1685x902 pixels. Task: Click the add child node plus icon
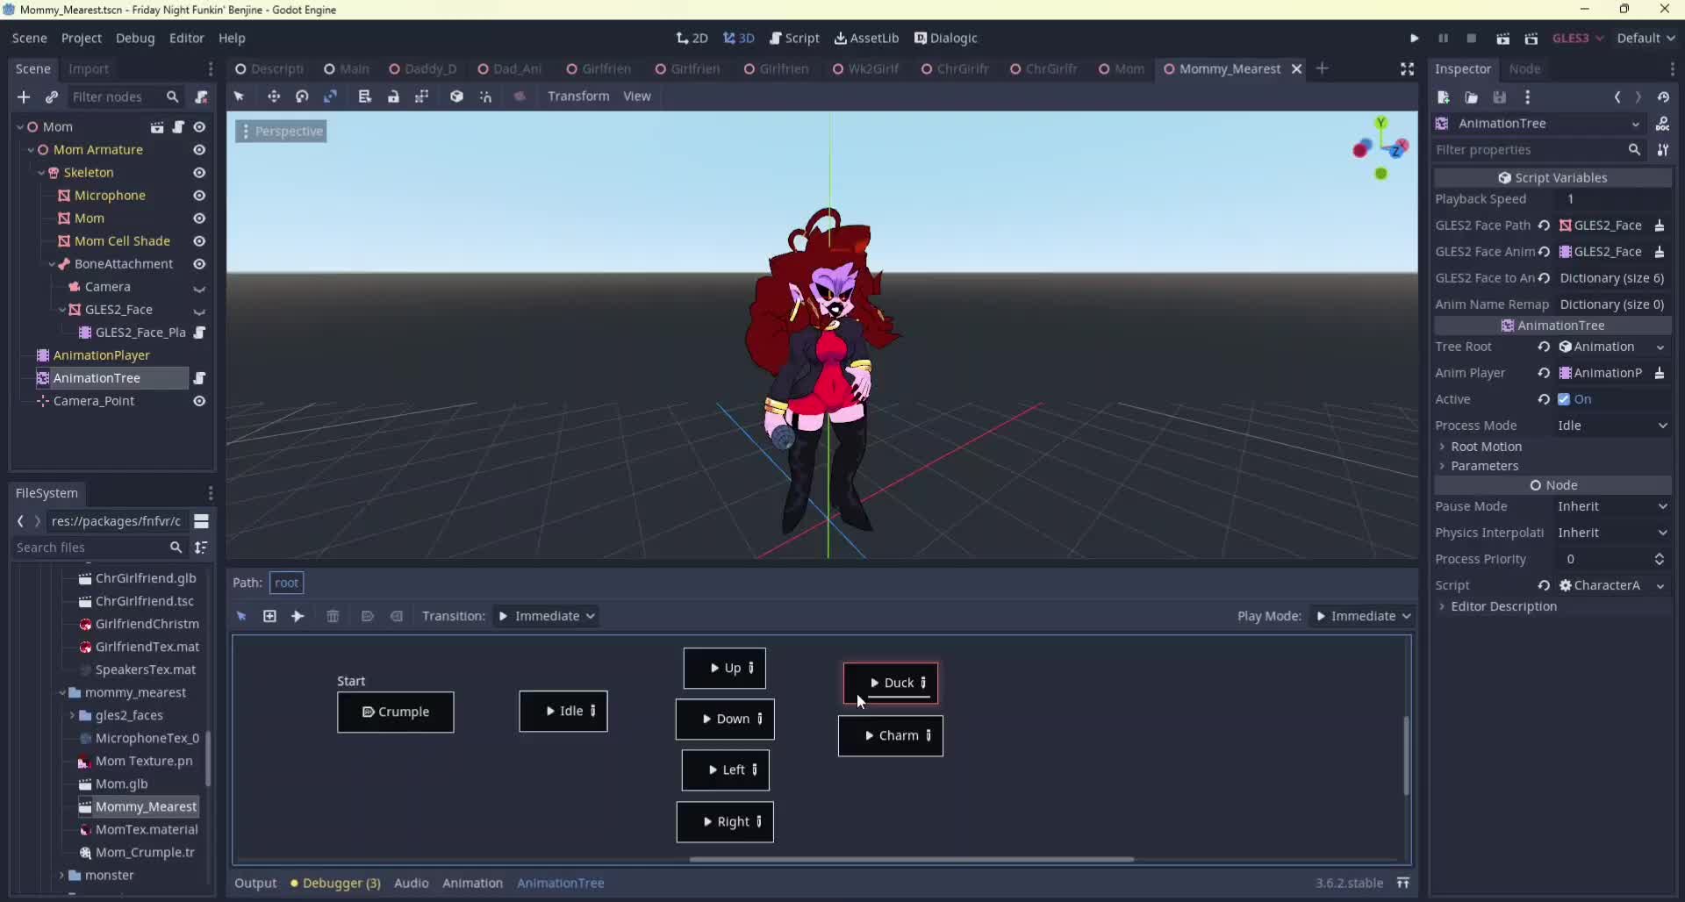[x=24, y=97]
